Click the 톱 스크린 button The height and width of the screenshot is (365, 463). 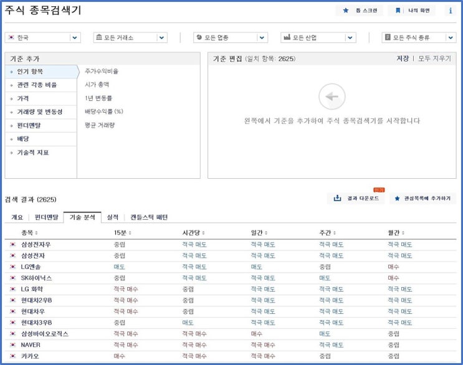[x=360, y=11]
